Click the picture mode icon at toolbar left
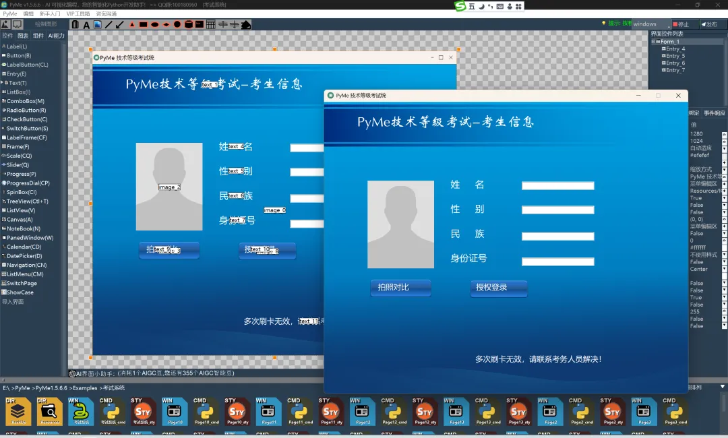Image resolution: width=728 pixels, height=438 pixels. pos(5,24)
